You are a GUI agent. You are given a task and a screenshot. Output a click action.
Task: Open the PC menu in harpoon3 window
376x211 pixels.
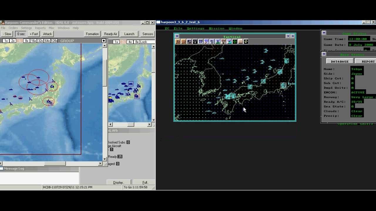point(167,28)
